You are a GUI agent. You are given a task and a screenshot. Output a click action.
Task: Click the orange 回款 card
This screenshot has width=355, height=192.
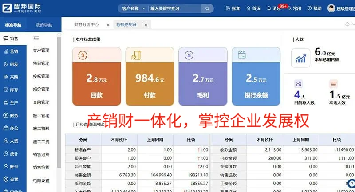click(97, 76)
